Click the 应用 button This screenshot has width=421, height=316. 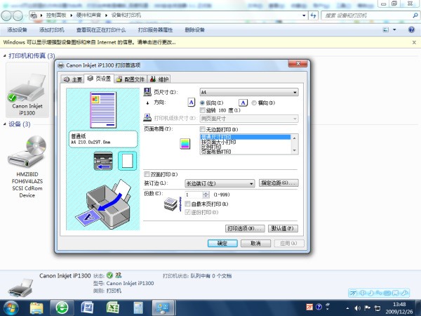tap(289, 243)
